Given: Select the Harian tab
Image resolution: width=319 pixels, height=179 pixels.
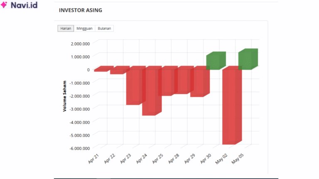Looking at the screenshot, I should [66, 29].
